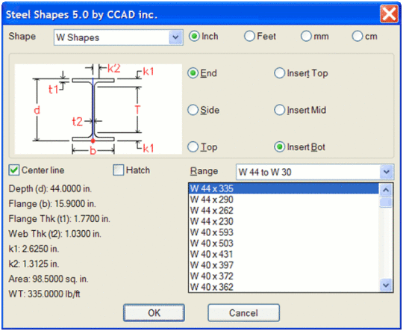This screenshot has height=331, width=403.
Task: Select W 44 x 262 in list
Action: click(284, 210)
